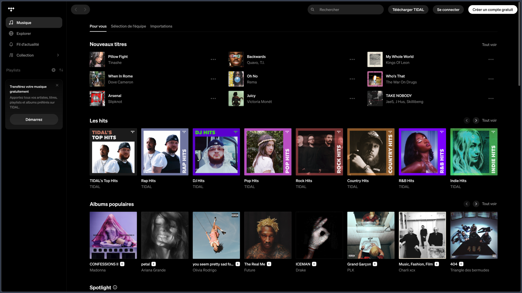Open more options for Backwards
This screenshot has width=522, height=293.
click(352, 59)
